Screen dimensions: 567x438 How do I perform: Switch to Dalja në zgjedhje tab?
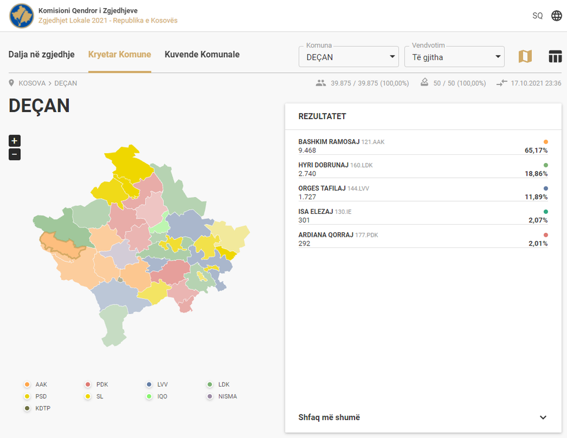tap(42, 55)
